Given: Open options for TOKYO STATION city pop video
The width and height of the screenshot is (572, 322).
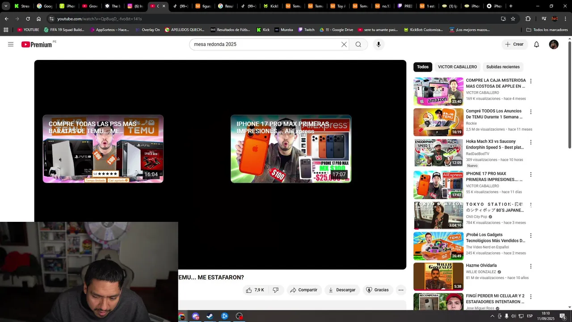Looking at the screenshot, I should click(x=531, y=205).
